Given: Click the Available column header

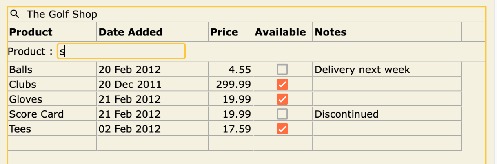Looking at the screenshot, I should tap(283, 32).
